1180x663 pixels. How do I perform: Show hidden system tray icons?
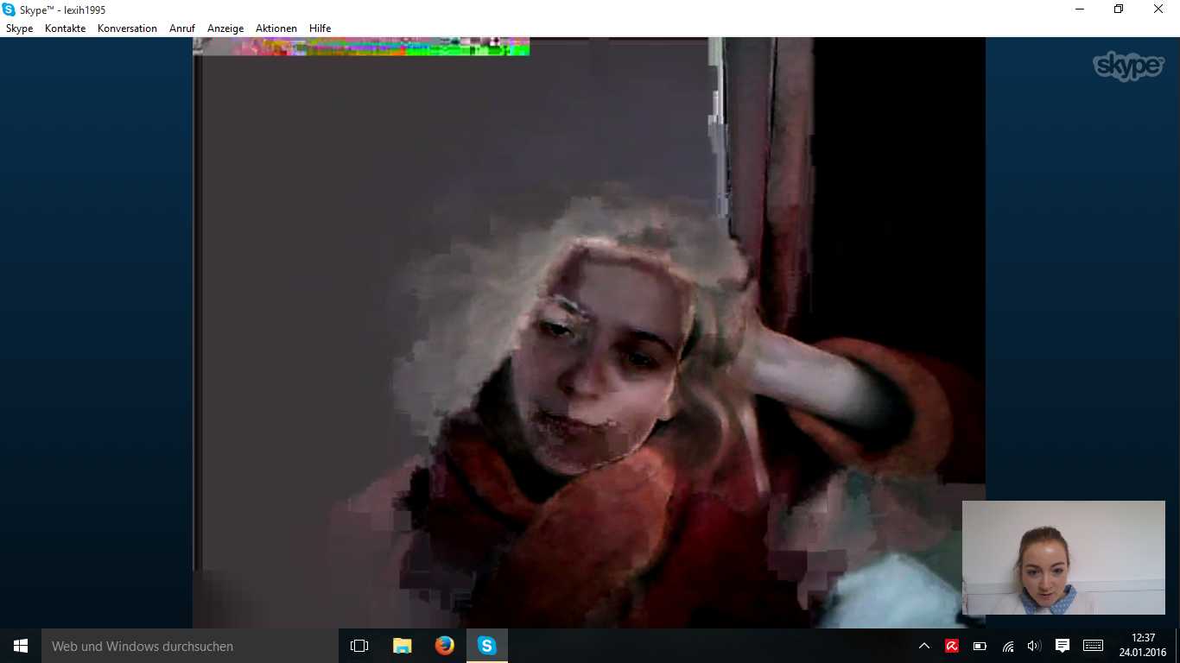(924, 646)
